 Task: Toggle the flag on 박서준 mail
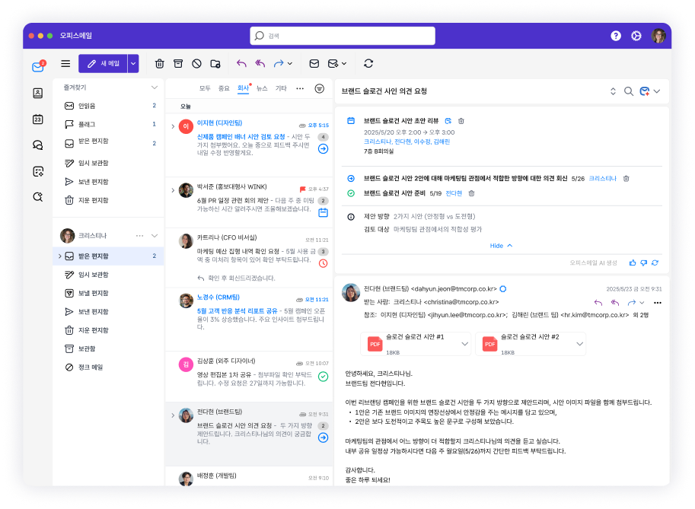point(303,189)
